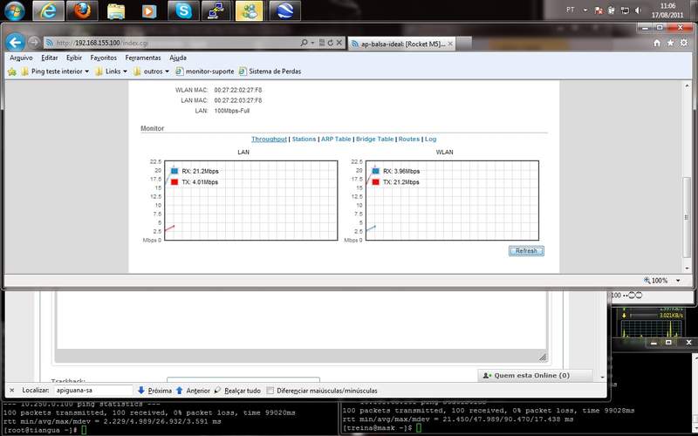Image resolution: width=698 pixels, height=436 pixels.
Task: Expand the outros favorites folder
Action: tap(151, 72)
